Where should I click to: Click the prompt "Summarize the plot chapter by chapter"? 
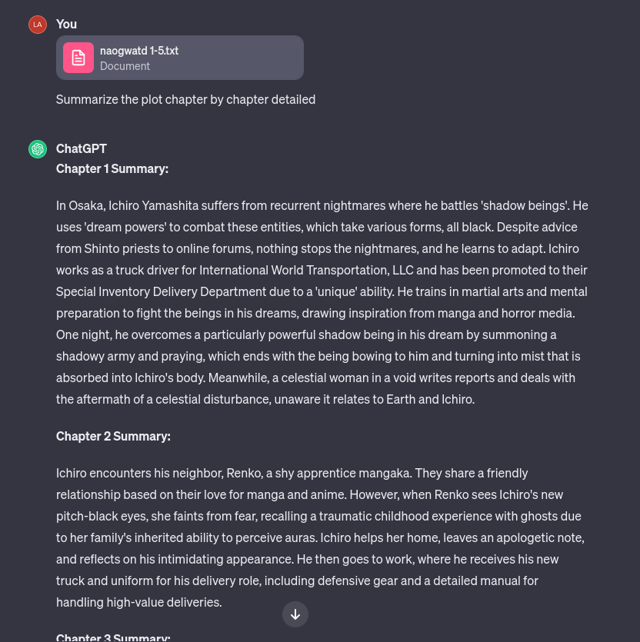pos(185,99)
